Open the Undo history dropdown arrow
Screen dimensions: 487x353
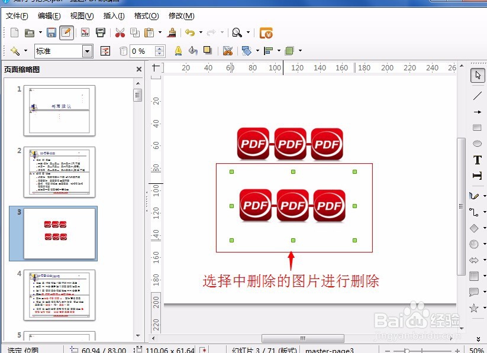click(201, 32)
